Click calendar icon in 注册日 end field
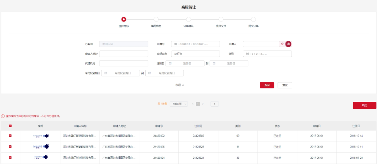377x164 pixels. (214, 64)
